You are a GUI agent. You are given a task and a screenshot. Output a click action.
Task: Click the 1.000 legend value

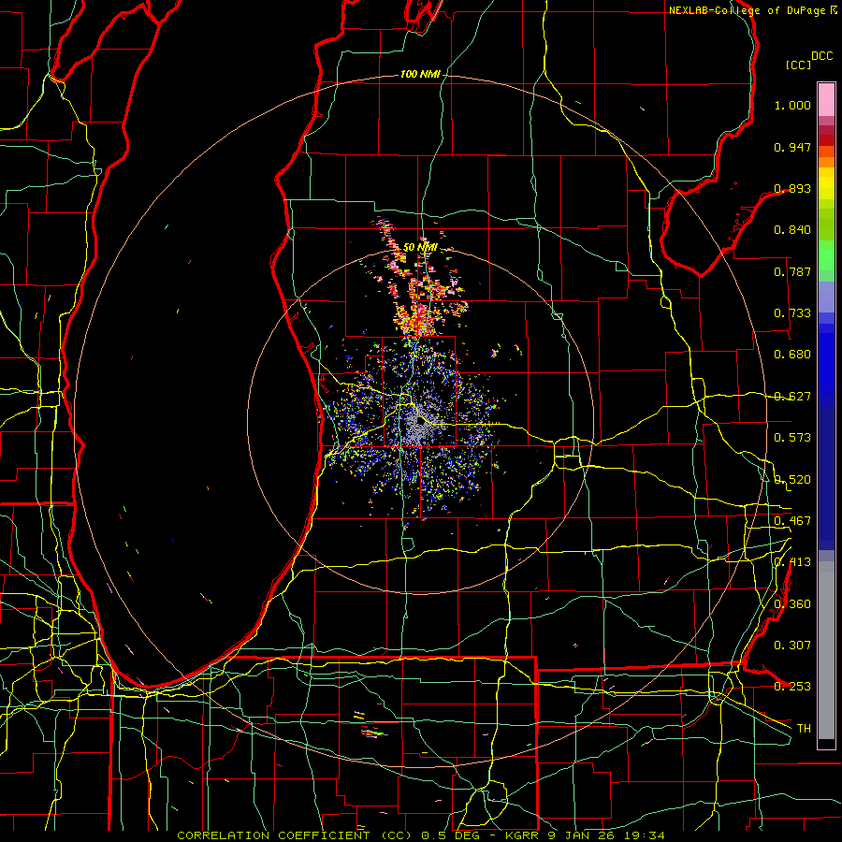(x=792, y=105)
